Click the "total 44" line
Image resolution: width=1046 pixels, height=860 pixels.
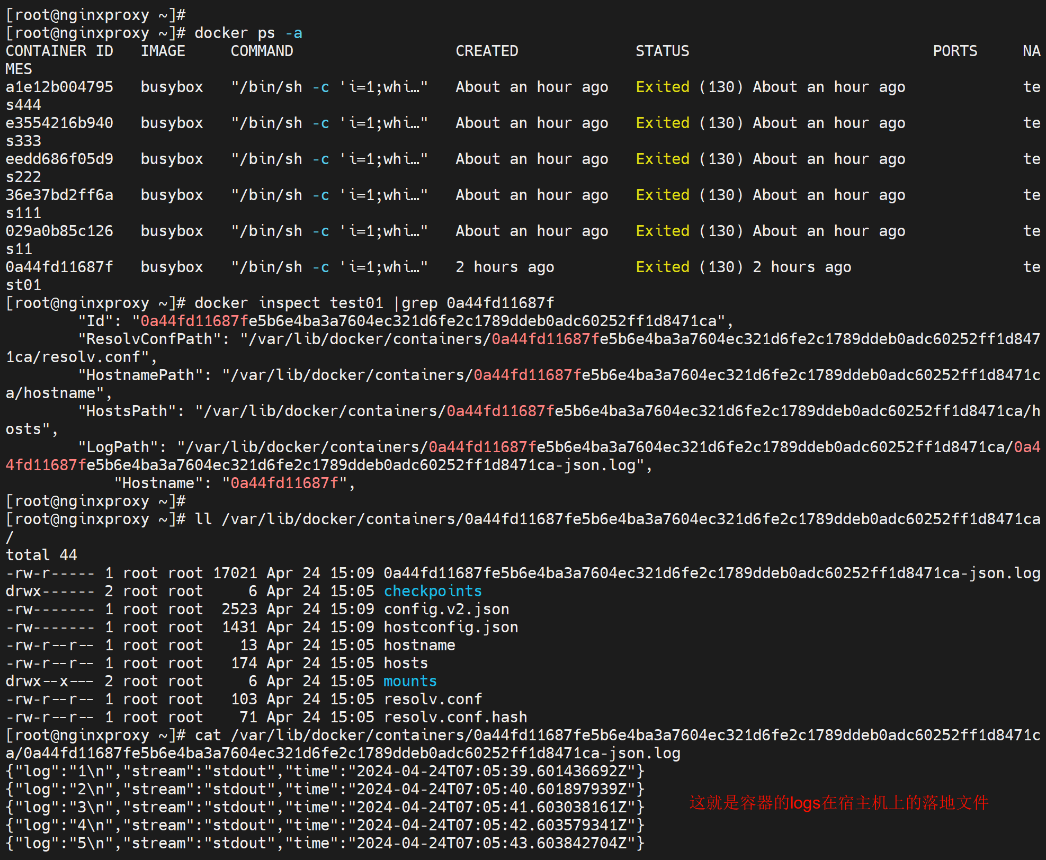coord(41,555)
